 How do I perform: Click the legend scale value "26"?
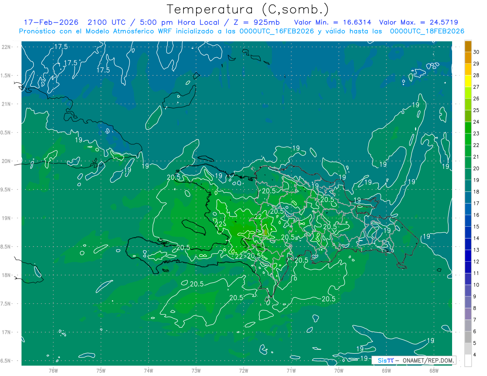pyautogui.click(x=476, y=99)
